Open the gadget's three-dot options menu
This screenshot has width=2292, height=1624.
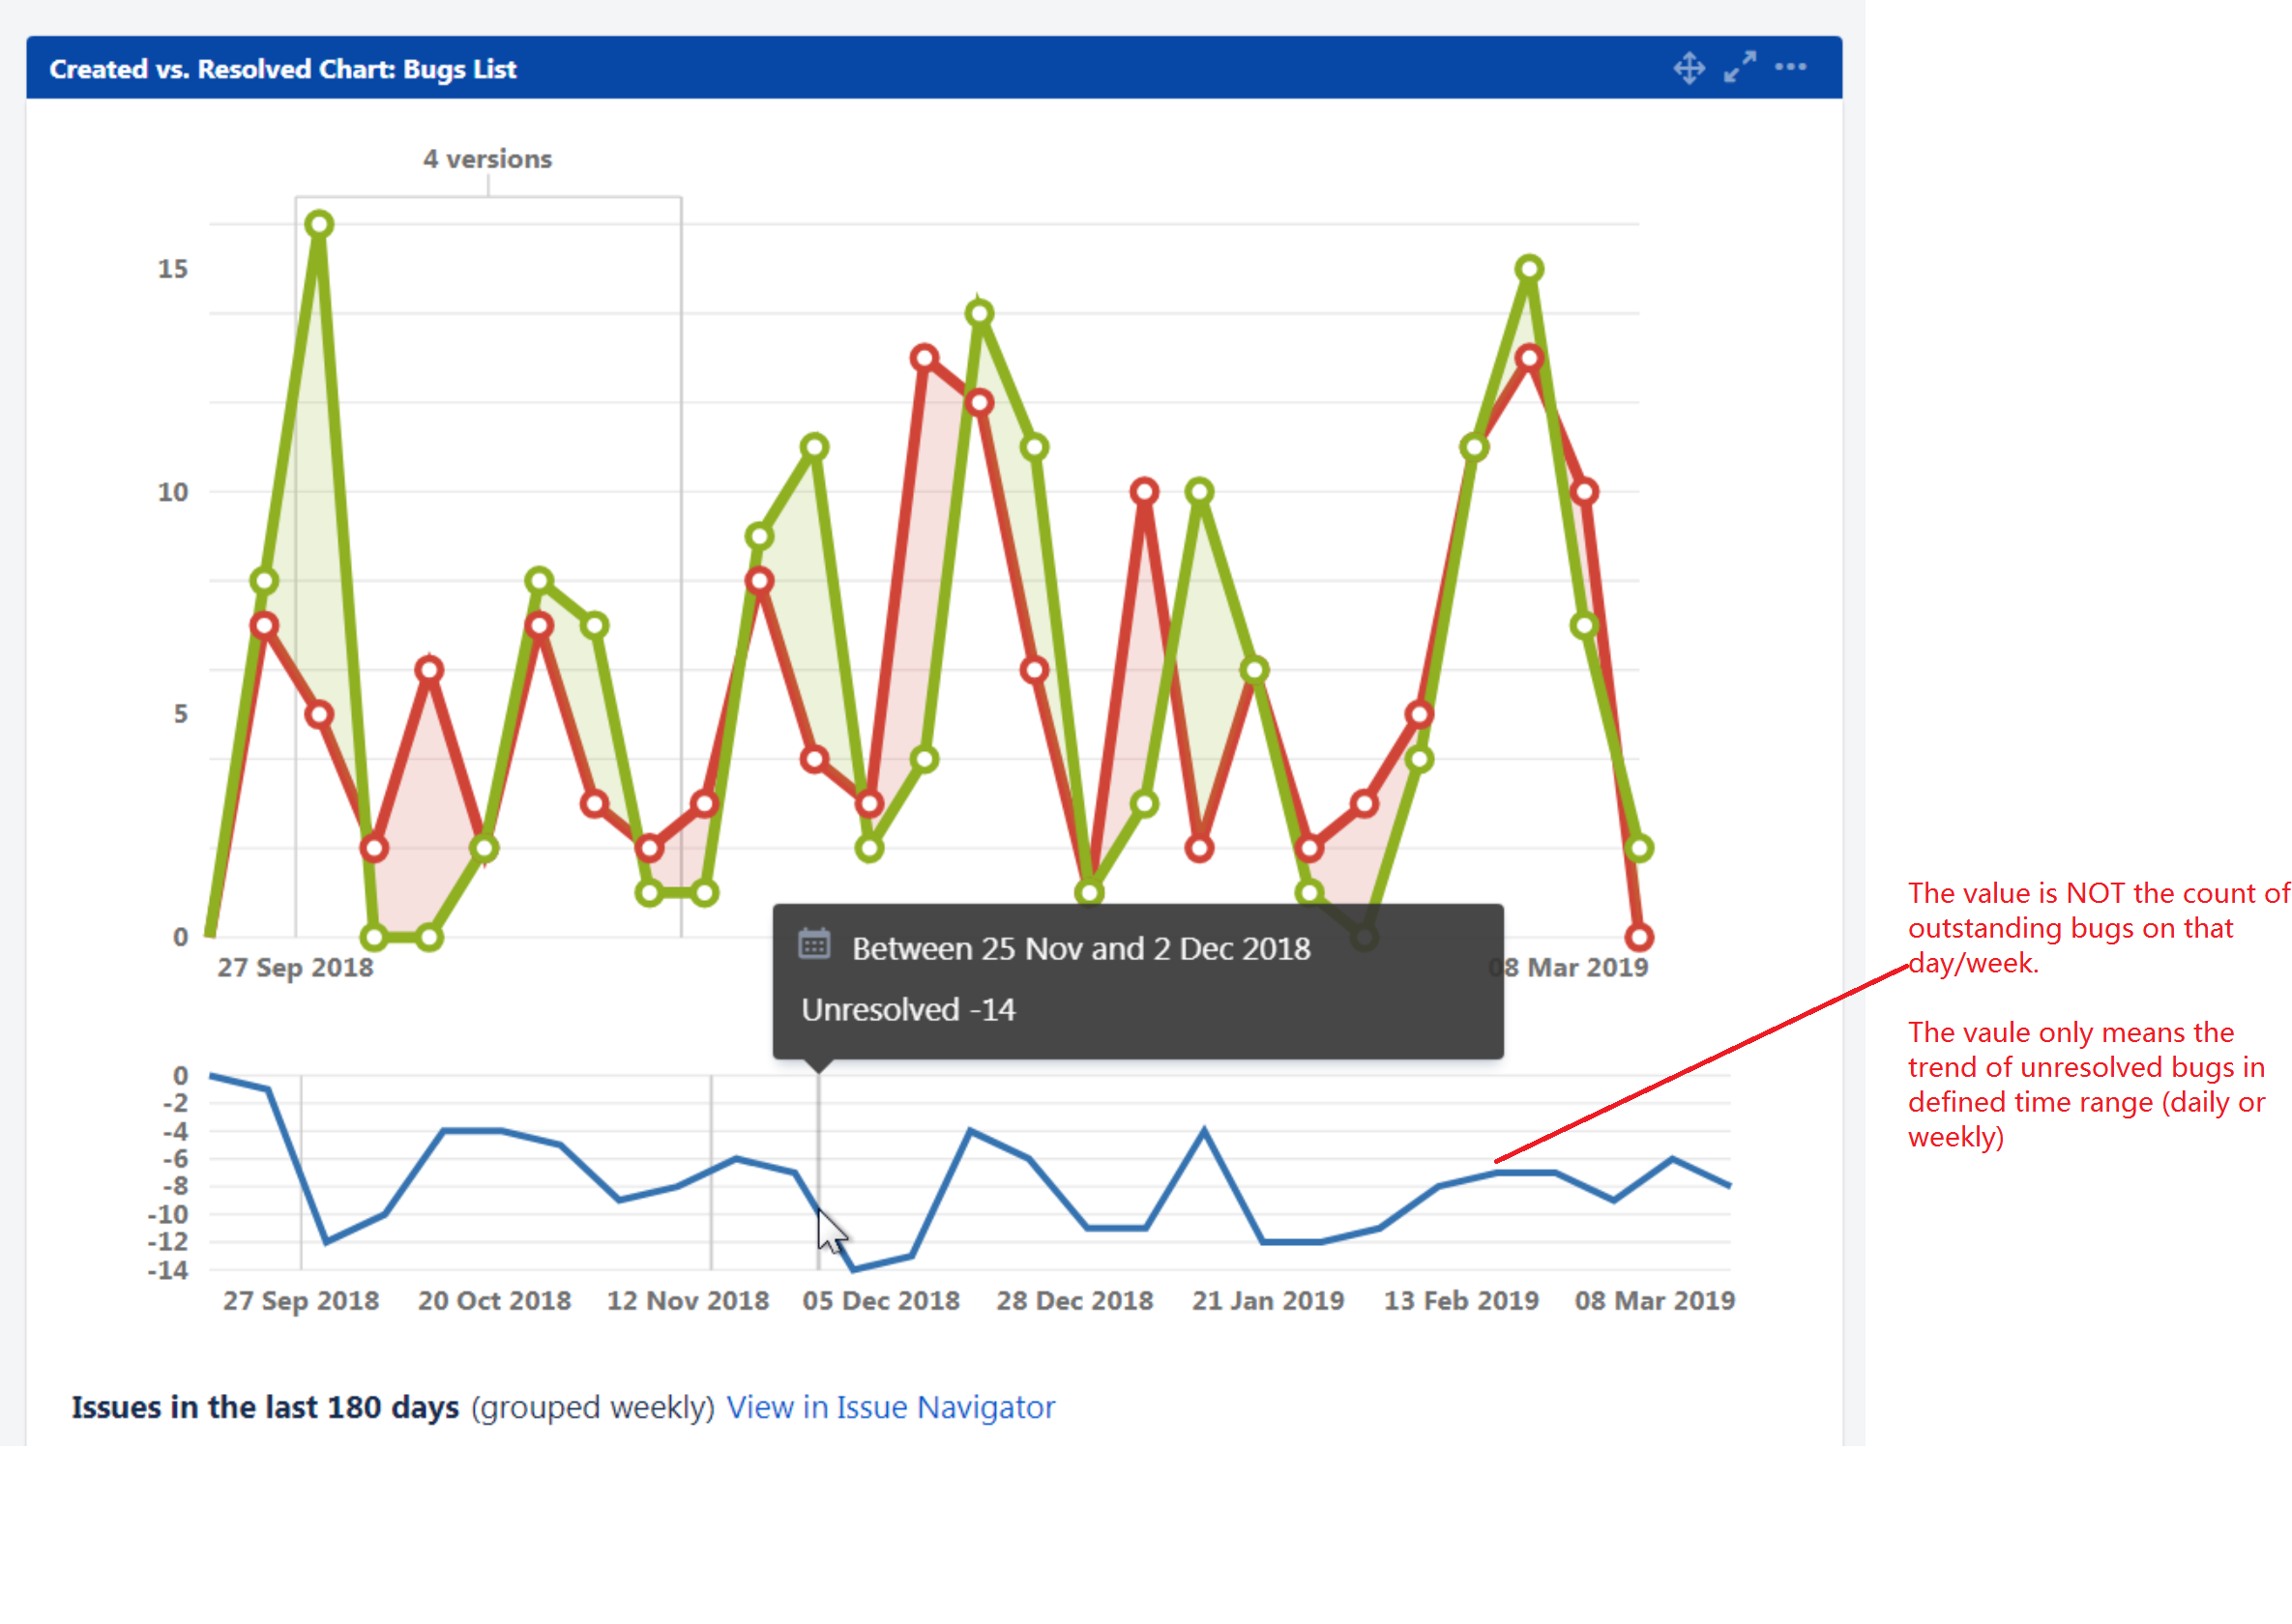click(1790, 67)
